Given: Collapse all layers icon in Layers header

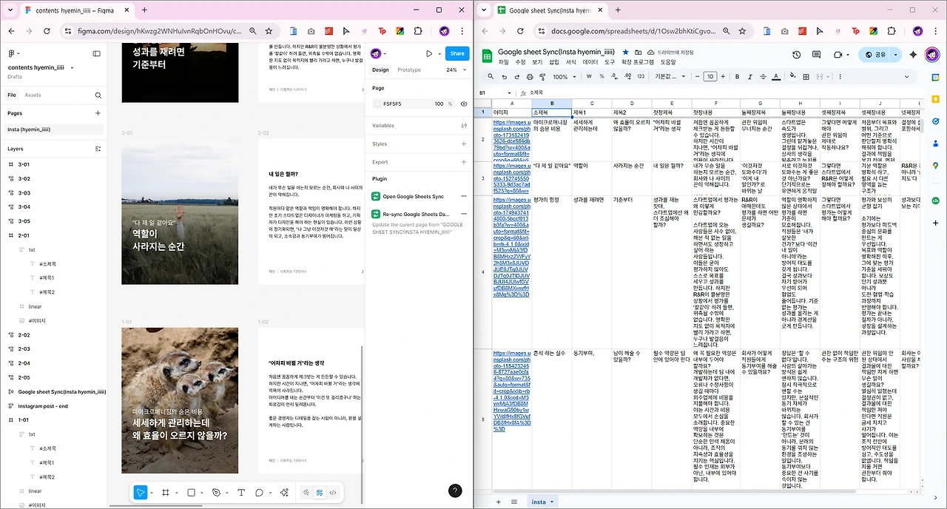Looking at the screenshot, I should [x=98, y=149].
